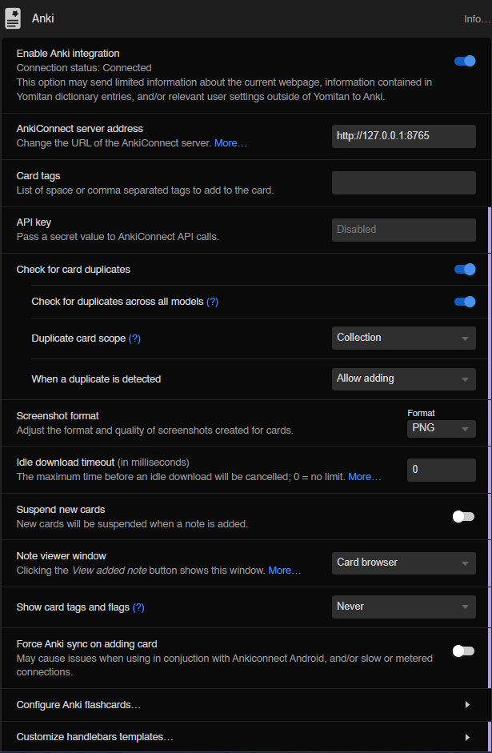Focus the Card tags input field
Screen dimensions: 492x753
point(404,183)
